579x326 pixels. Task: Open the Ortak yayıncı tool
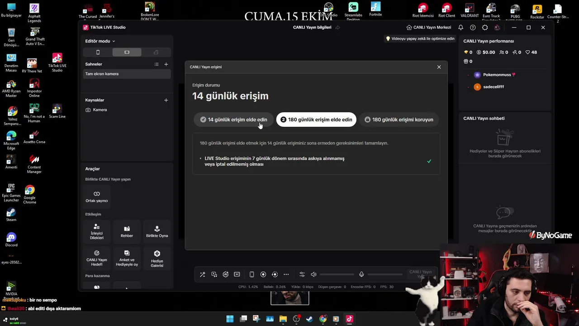tap(97, 197)
